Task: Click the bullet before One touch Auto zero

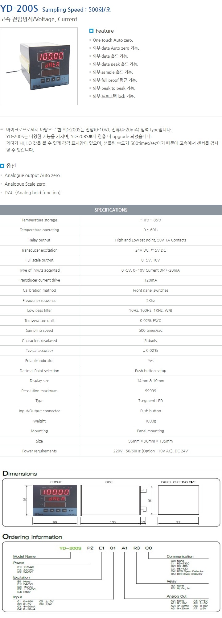Action: pyautogui.click(x=90, y=40)
